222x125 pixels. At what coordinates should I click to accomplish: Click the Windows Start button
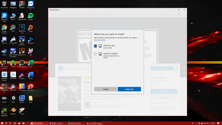click(2, 123)
